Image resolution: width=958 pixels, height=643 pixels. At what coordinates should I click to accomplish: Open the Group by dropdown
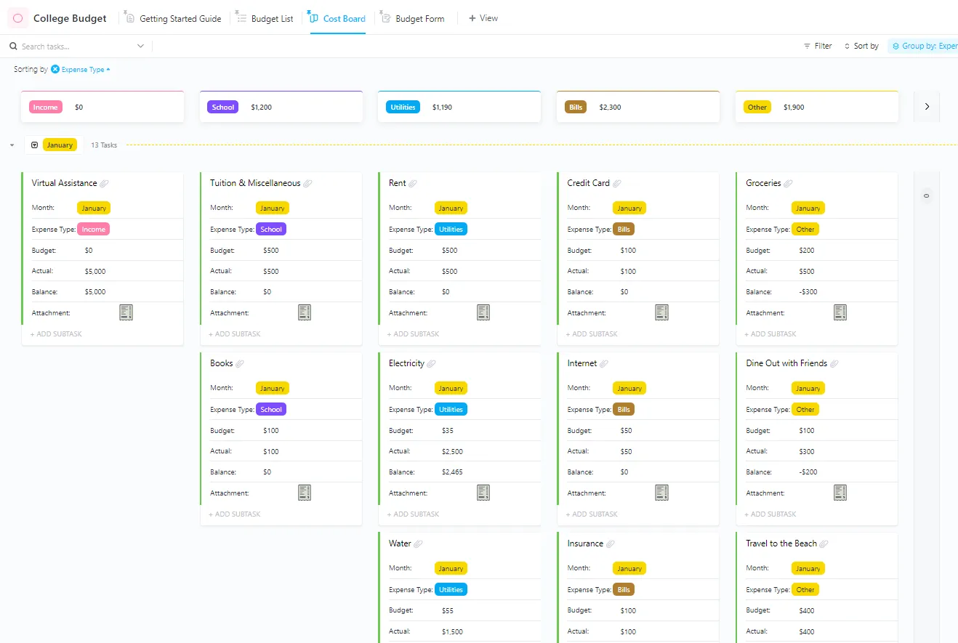[x=925, y=46]
